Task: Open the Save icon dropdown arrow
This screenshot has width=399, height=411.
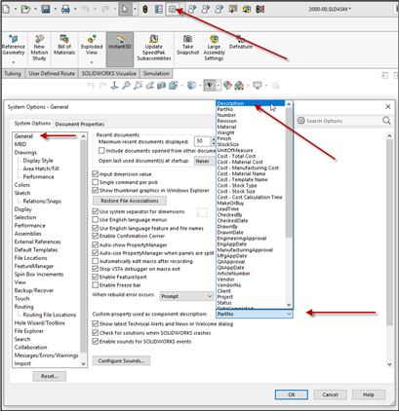Action: pos(56,10)
